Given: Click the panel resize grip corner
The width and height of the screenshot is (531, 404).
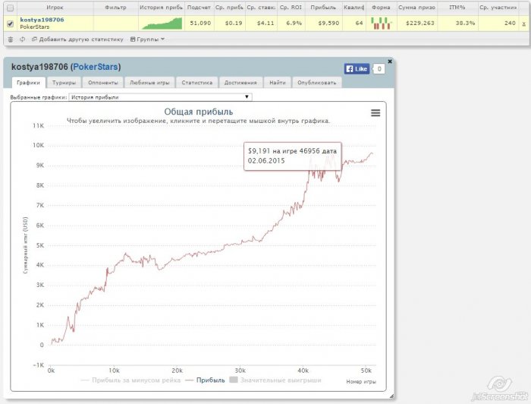Looking at the screenshot, I should coord(392,396).
